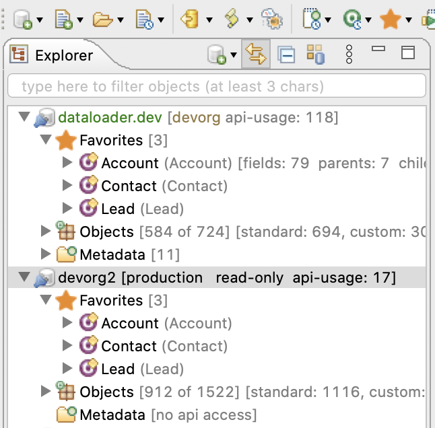This screenshot has width=435, height=428.
Task: Click the open folder icon in toolbar
Action: pos(102,20)
